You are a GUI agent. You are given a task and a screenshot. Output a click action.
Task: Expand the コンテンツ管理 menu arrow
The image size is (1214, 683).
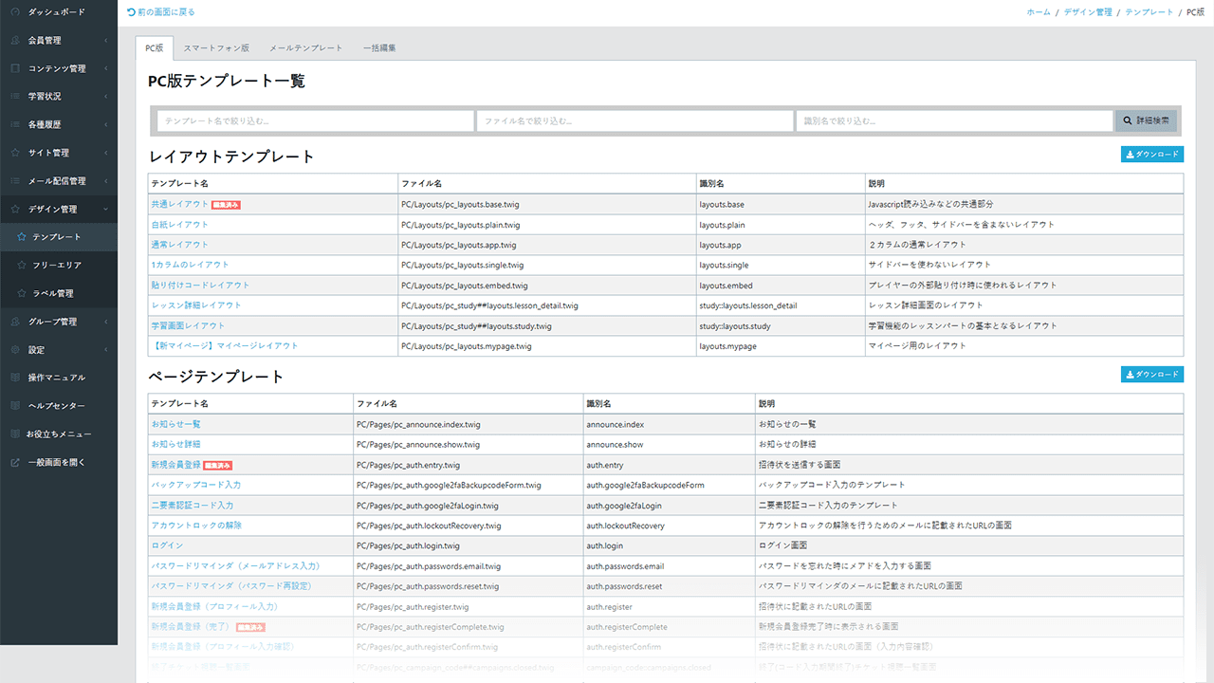pyautogui.click(x=106, y=69)
